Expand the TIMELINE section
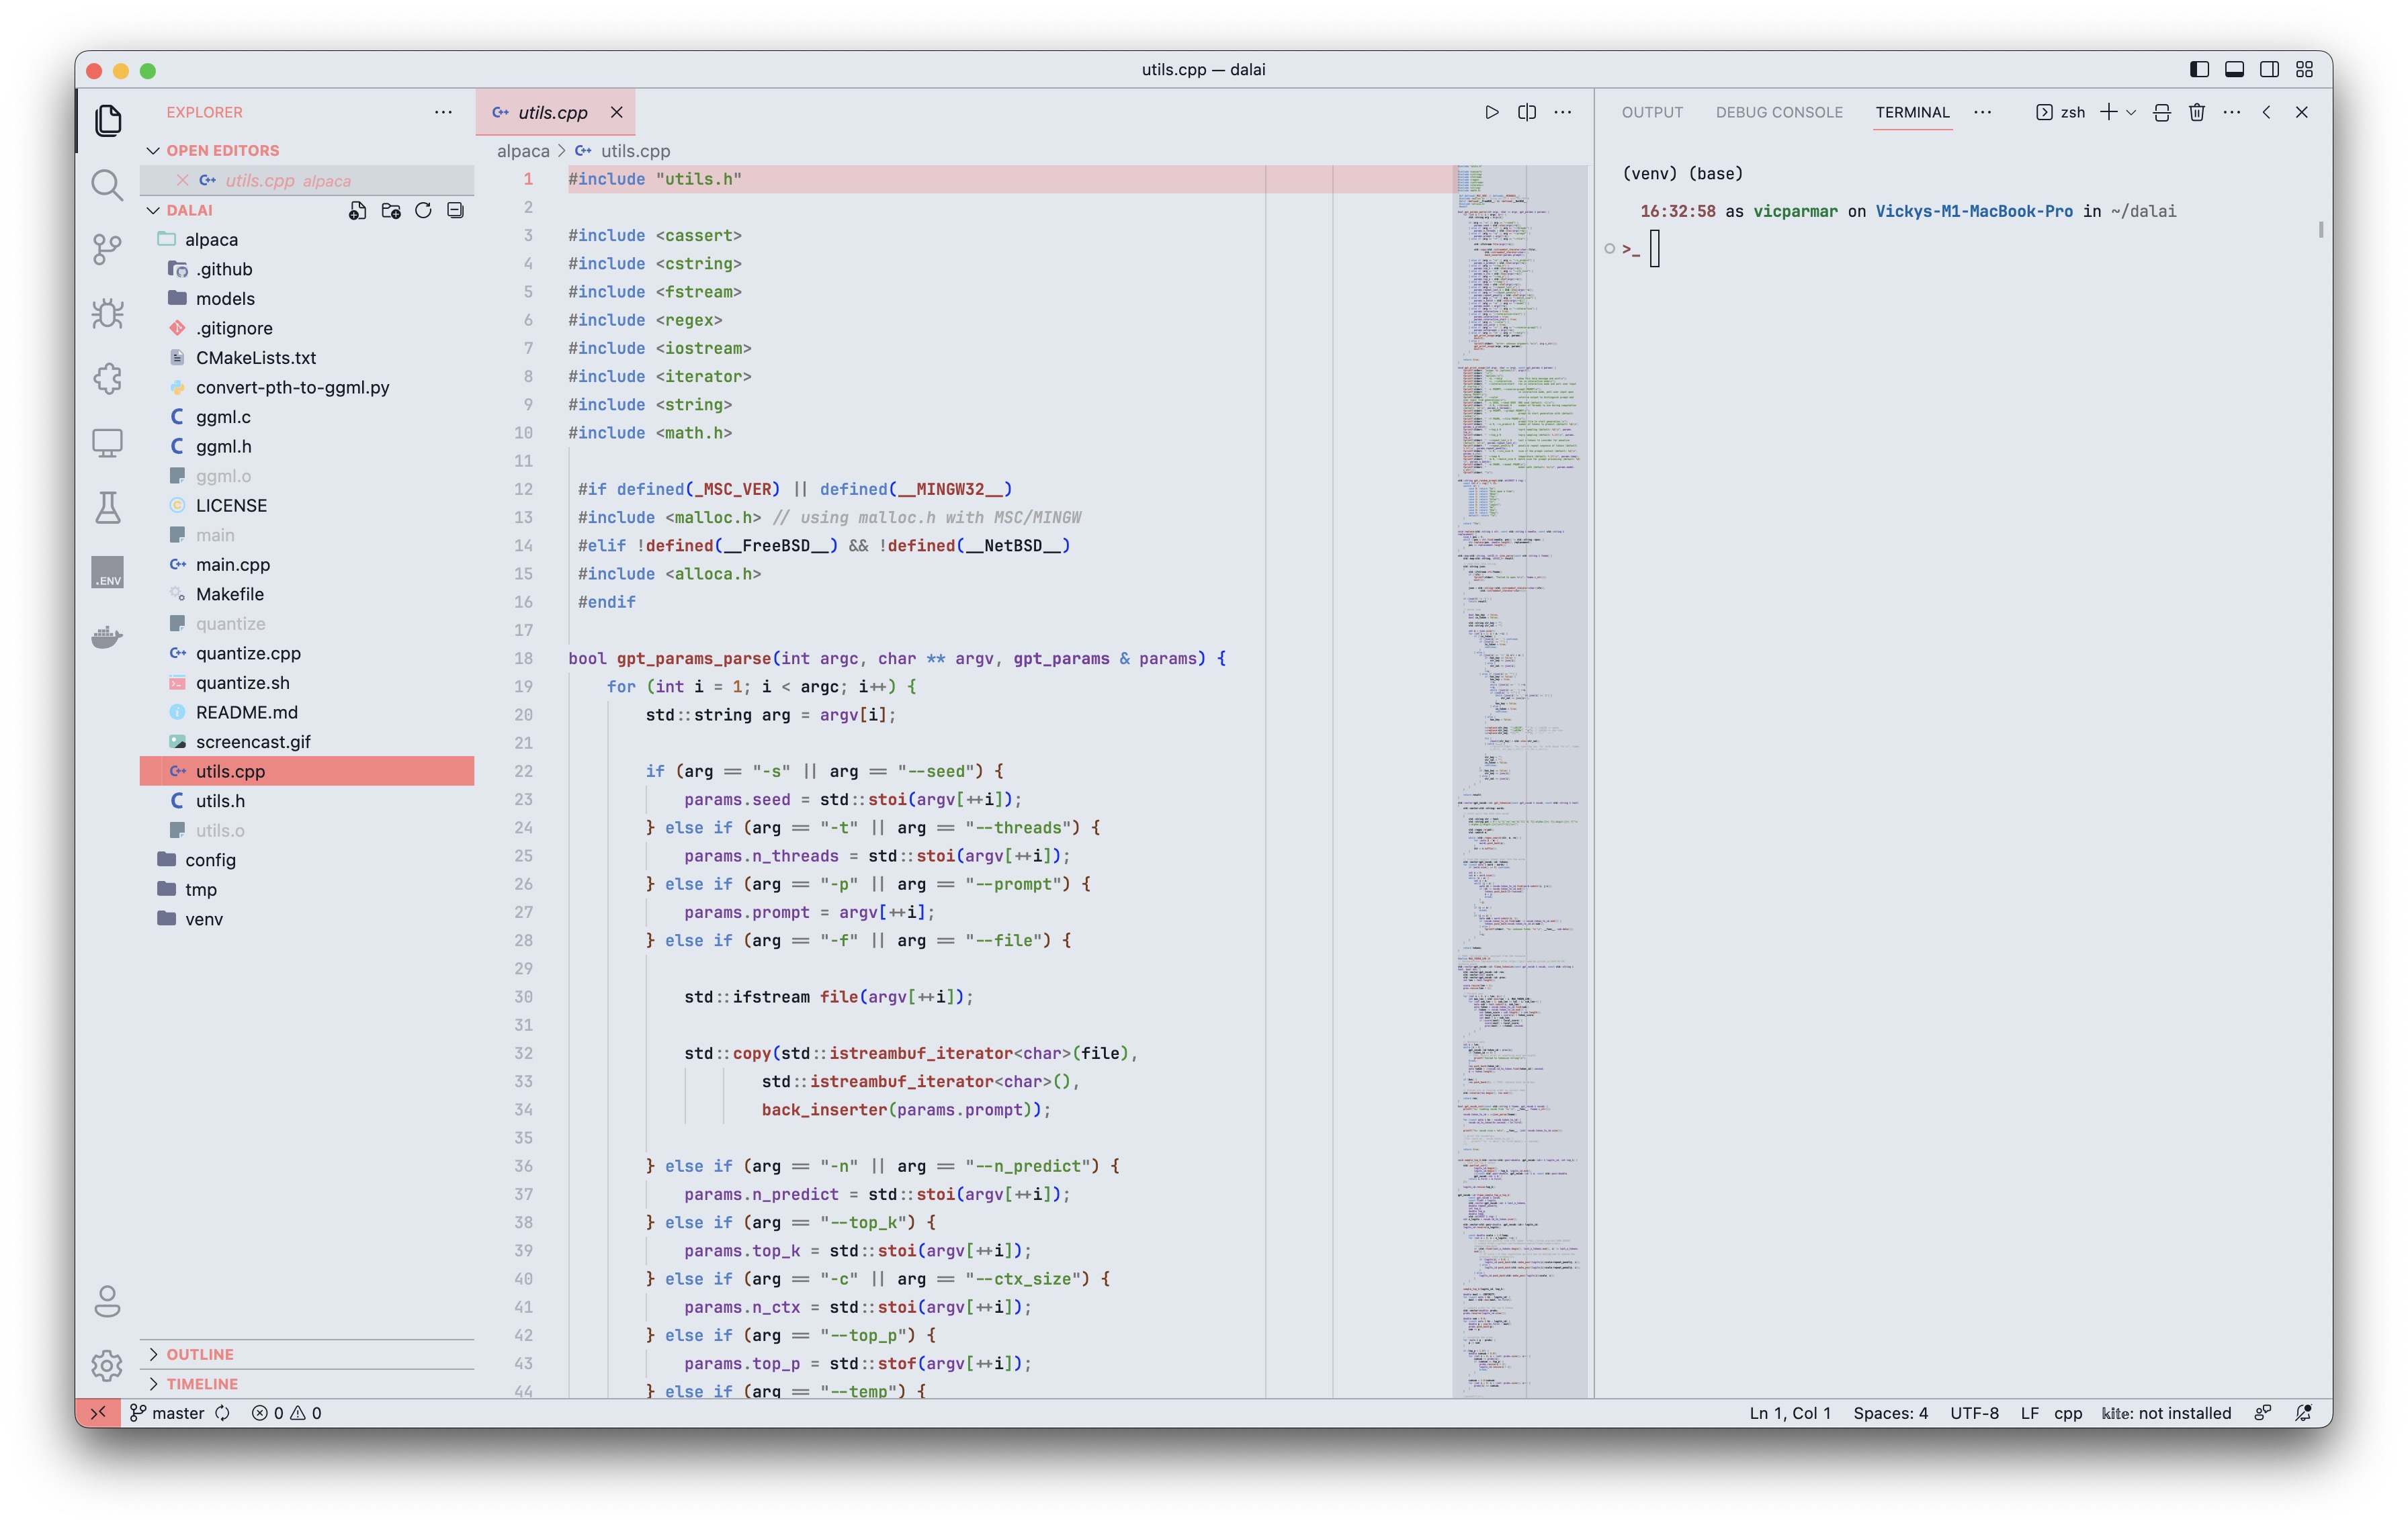 [x=202, y=1383]
